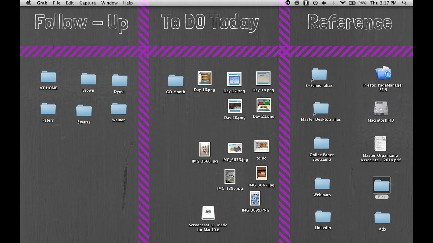
Task: Click the clock showing Thu 3:17 PM
Action: pos(383,3)
